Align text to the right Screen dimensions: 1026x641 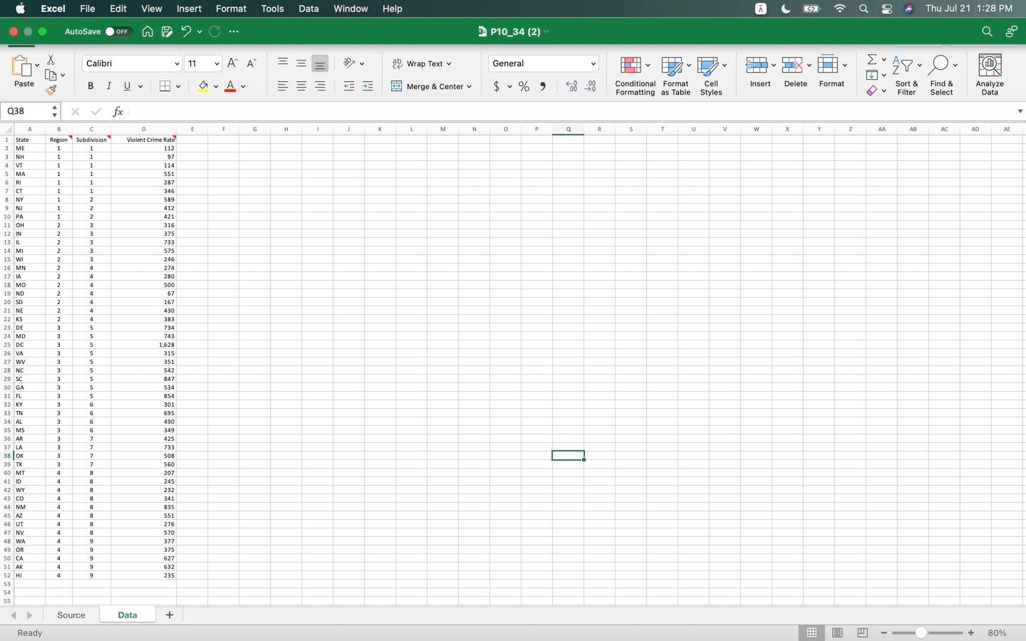[x=320, y=86]
